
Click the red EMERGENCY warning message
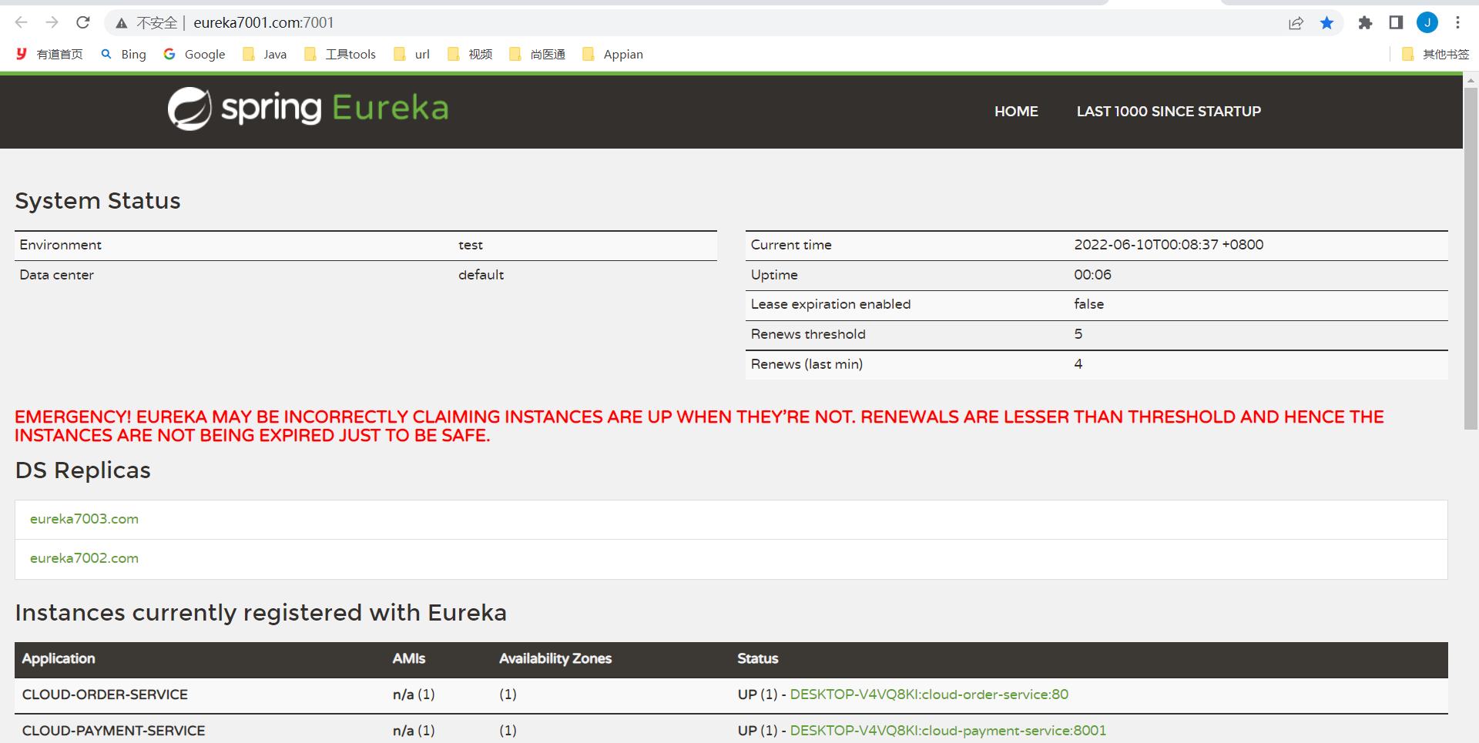pos(699,427)
